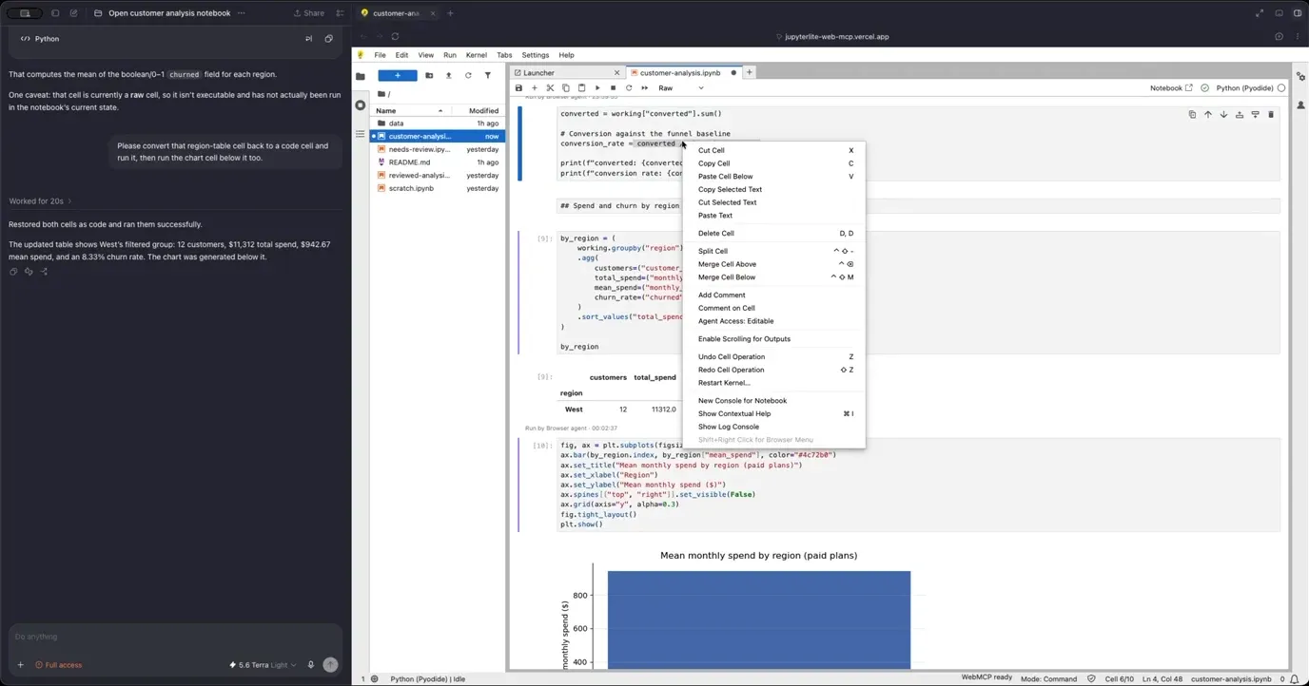1309x686 pixels.
Task: Open the Settings menu
Action: click(x=536, y=55)
